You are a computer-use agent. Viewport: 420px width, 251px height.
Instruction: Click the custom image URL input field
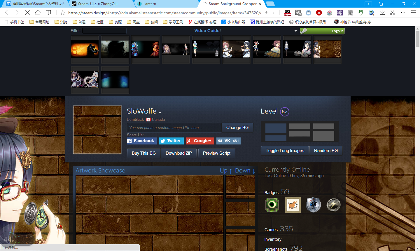pos(174,128)
